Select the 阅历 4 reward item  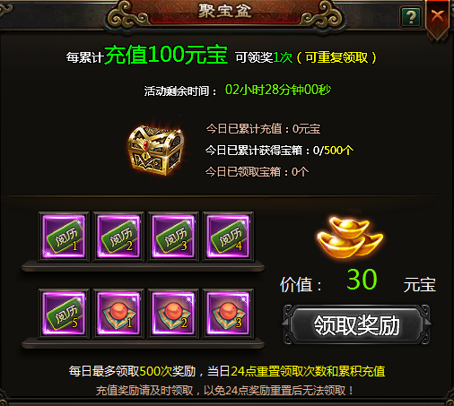tap(228, 237)
